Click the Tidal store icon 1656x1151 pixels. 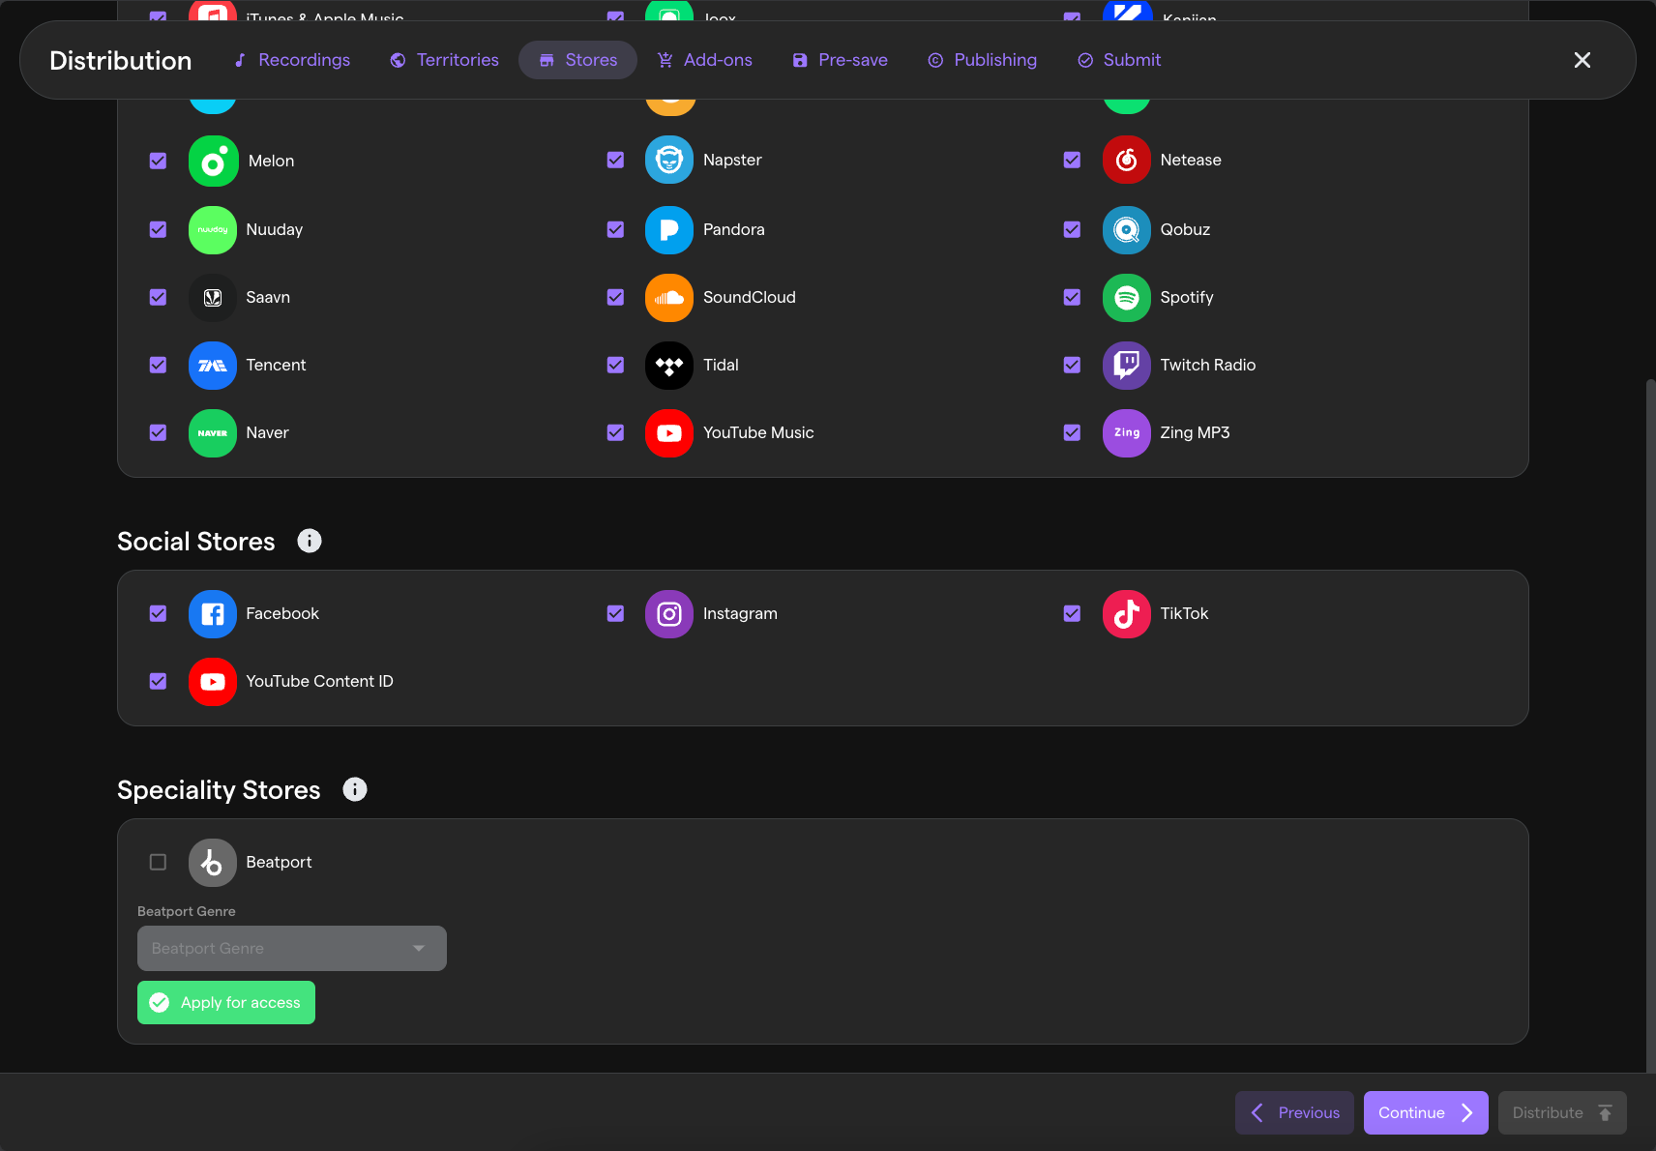[669, 366]
